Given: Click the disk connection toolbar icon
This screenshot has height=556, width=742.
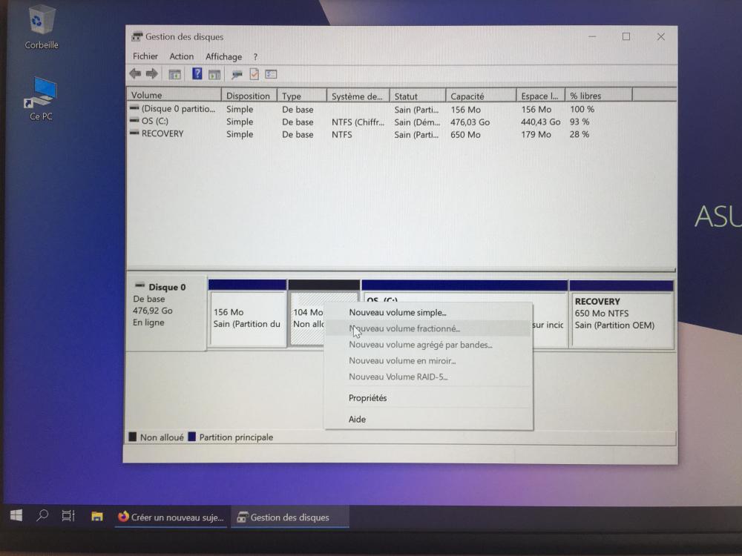Looking at the screenshot, I should [237, 74].
